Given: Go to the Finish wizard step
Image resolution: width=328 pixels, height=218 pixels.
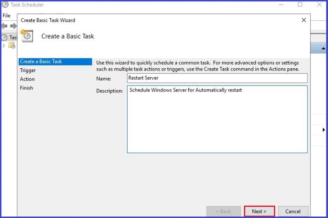Looking at the screenshot, I should click(x=27, y=88).
